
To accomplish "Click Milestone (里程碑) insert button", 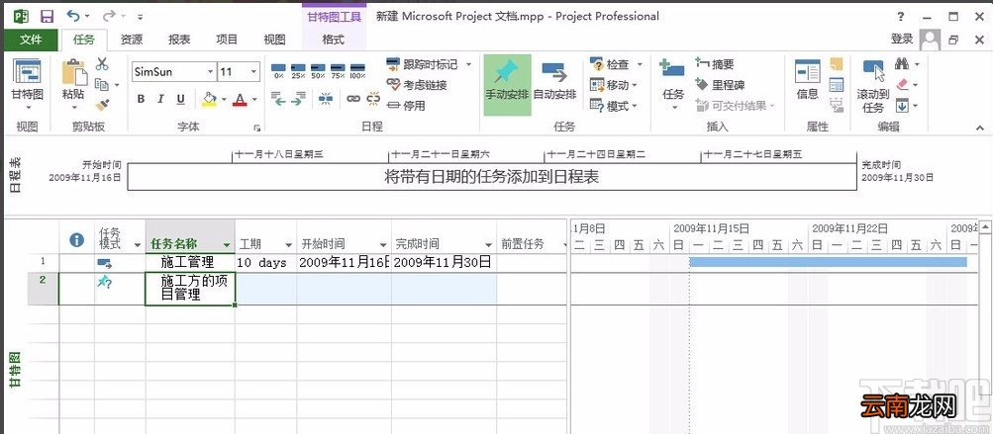I will point(720,85).
